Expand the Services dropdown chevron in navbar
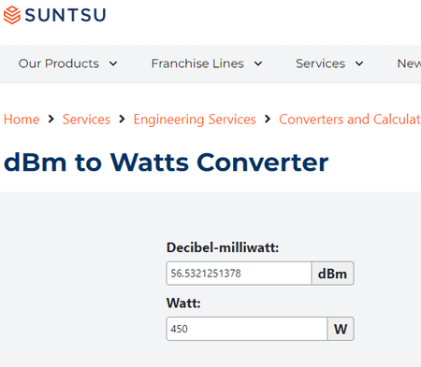421x367 pixels. click(359, 64)
